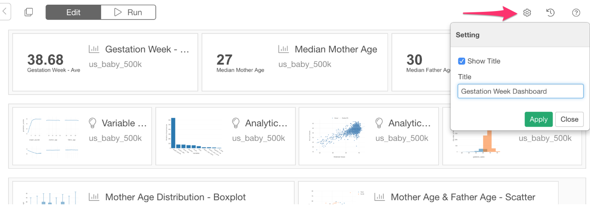Select the blue bar chart Analytics thumbnail
Screen dimensions: 590x206
(196, 136)
